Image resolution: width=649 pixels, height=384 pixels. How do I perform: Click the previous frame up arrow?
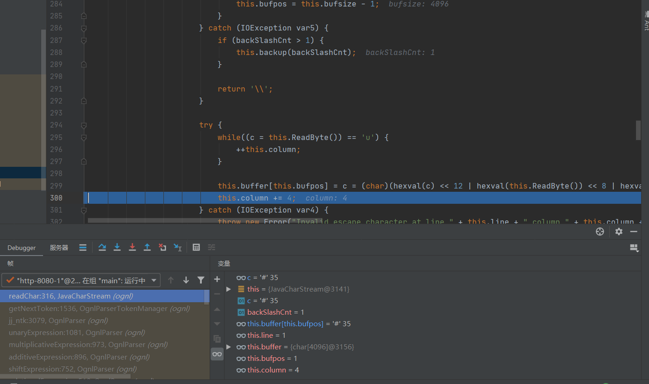click(x=171, y=280)
